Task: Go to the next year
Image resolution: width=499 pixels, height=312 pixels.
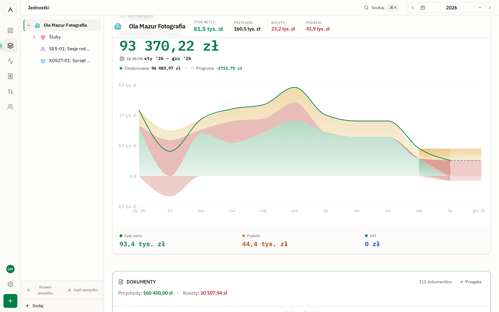Action: click(x=490, y=8)
